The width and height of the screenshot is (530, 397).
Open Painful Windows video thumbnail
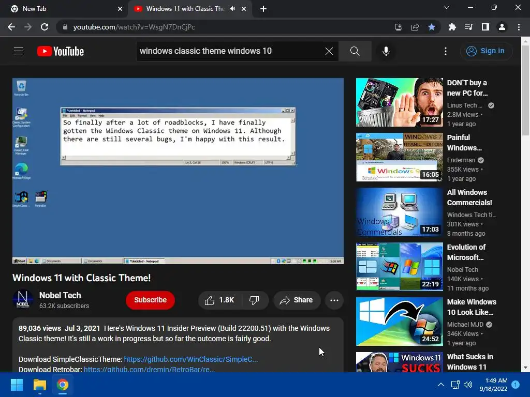[399, 157]
